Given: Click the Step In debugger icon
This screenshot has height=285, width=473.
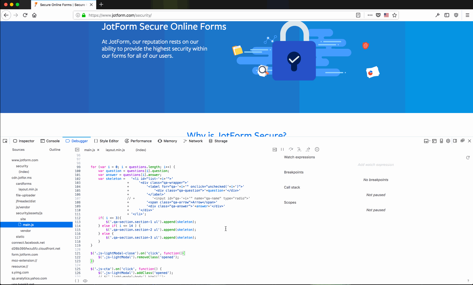Looking at the screenshot, I should click(x=299, y=149).
